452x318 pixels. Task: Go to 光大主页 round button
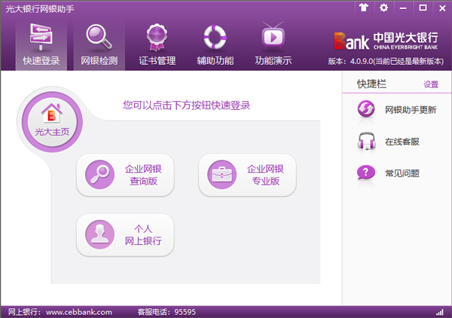click(x=52, y=122)
